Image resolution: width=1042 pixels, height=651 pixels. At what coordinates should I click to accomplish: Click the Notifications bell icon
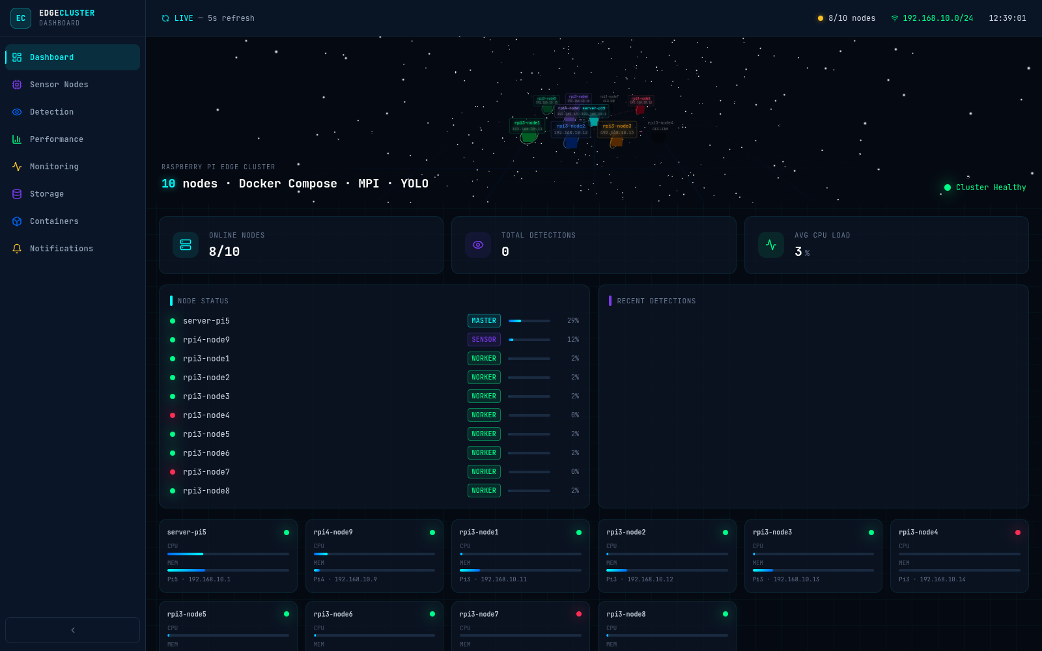(17, 249)
